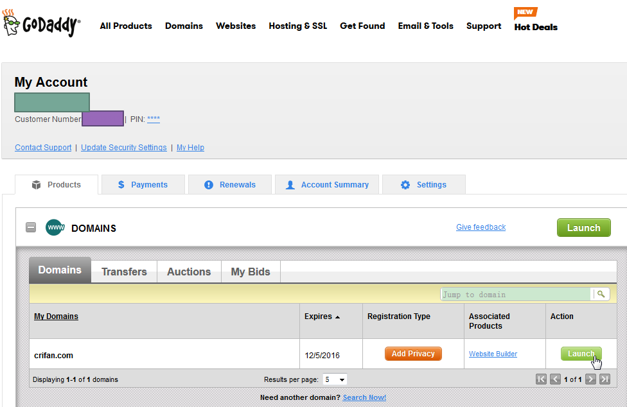
Task: Open the Hosting & SSL menu
Action: 298,26
